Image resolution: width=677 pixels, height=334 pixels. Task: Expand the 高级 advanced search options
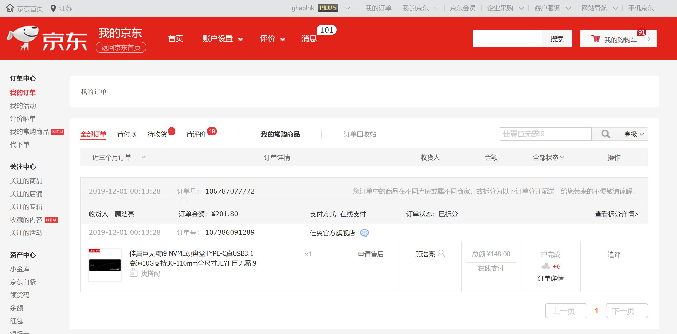tap(634, 134)
